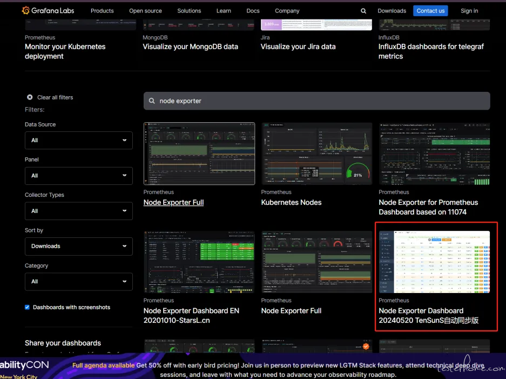The width and height of the screenshot is (506, 379).
Task: Click the first Node Exporter Full thumbnail
Action: click(199, 154)
